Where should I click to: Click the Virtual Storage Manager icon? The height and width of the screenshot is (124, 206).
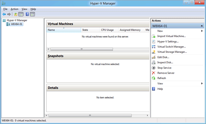(x=153, y=52)
